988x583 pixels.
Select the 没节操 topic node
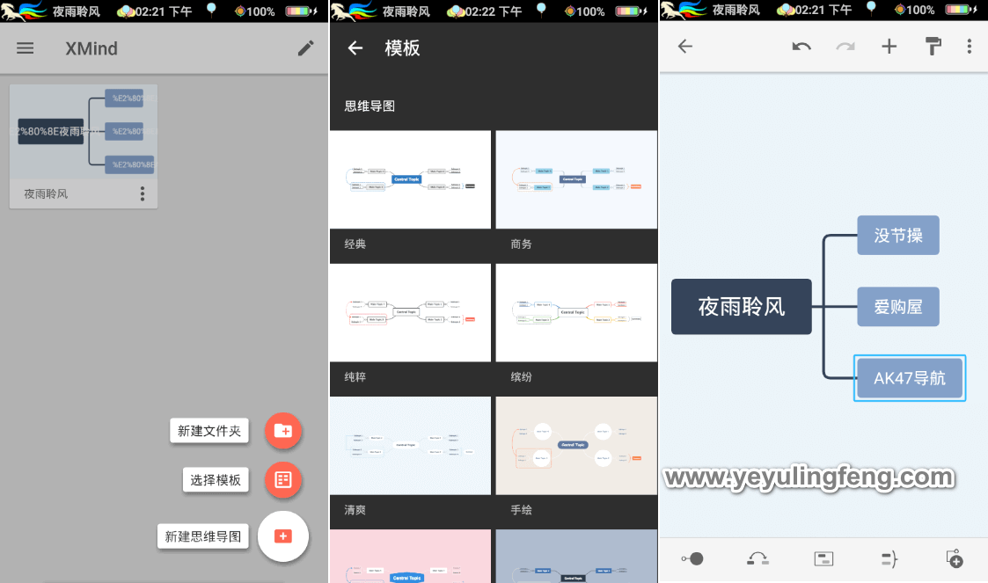tap(898, 236)
